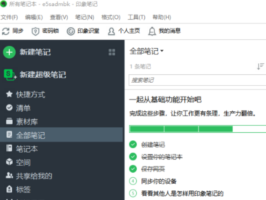Click notebook icon beside 笔记本
266x200 pixels.
point(9,148)
